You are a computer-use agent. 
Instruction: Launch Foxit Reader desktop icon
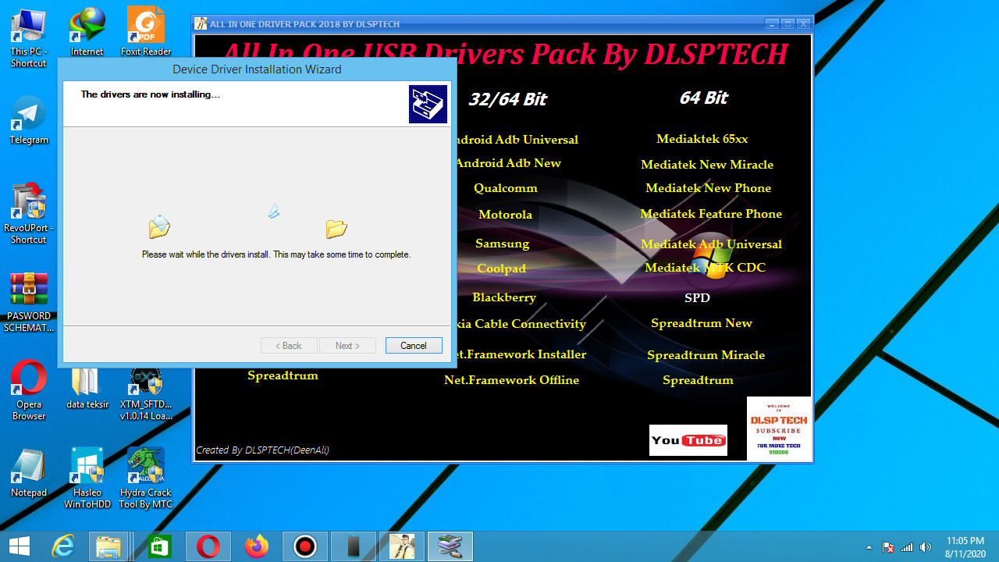point(146,32)
